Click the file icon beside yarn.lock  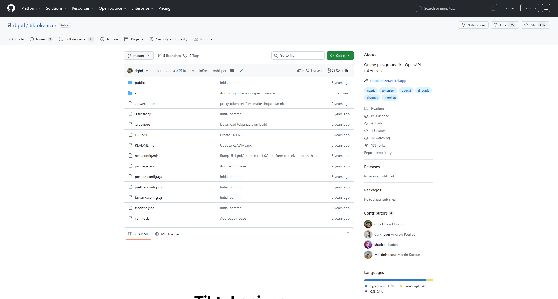pyautogui.click(x=130, y=218)
